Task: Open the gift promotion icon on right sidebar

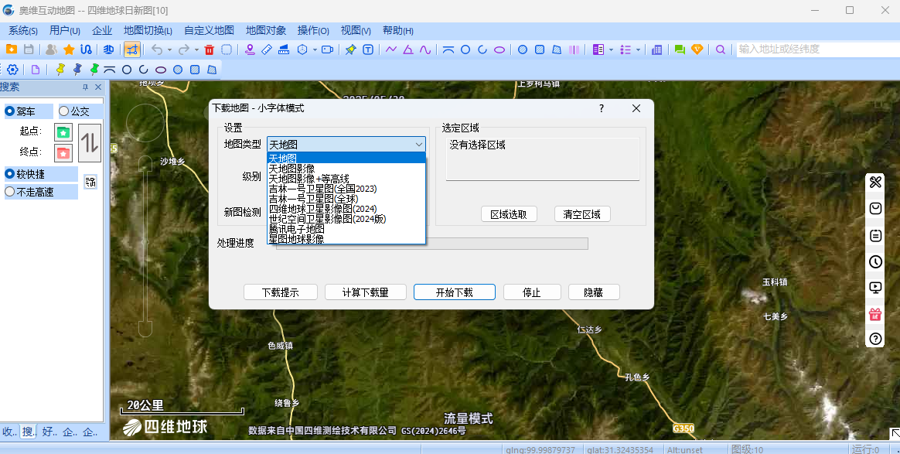Action: tap(874, 315)
